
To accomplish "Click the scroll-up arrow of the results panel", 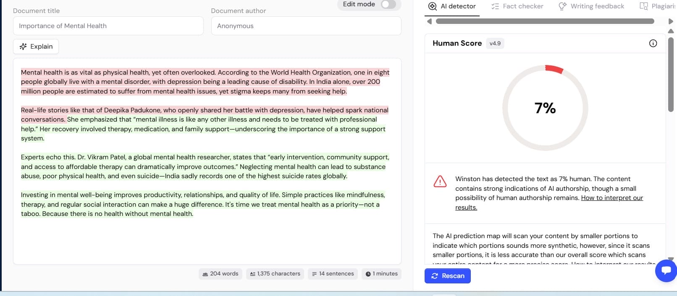I will [671, 31].
